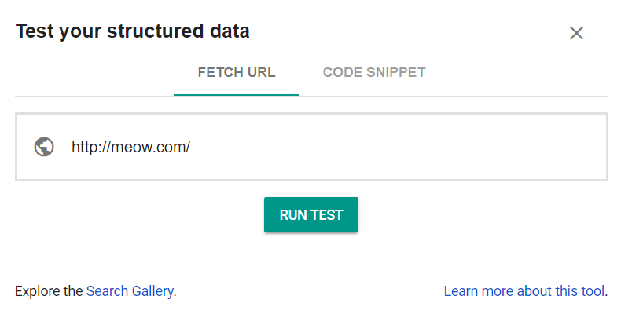
Task: Follow the blue Search Gallery hyperlink
Action: (130, 291)
